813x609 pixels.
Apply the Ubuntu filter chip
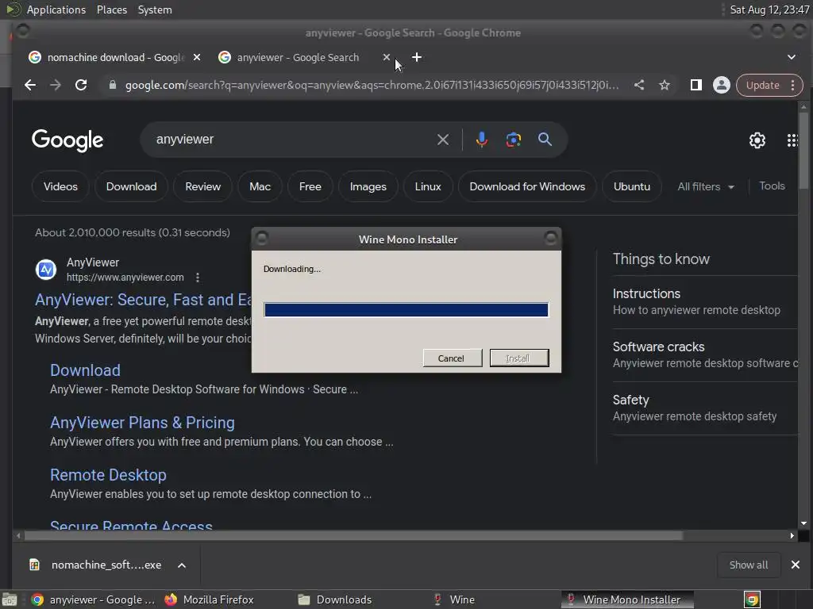pos(631,186)
